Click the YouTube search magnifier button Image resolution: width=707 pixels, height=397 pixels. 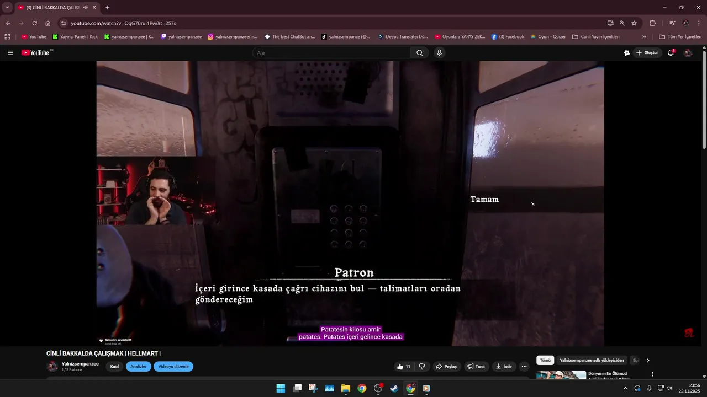(x=420, y=53)
